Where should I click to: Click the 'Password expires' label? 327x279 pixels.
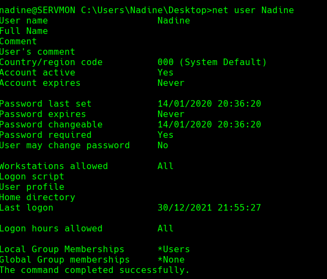(43, 114)
